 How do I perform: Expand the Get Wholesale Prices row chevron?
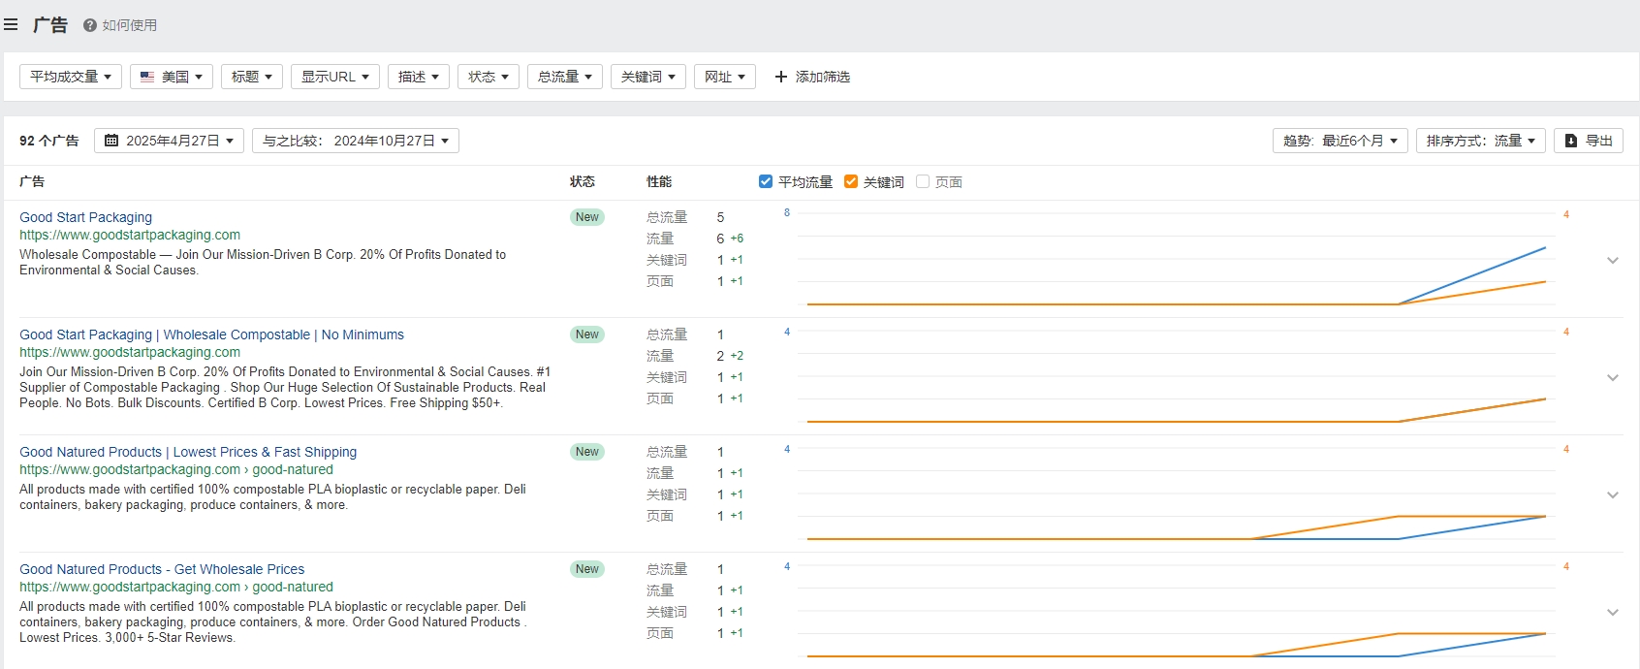point(1613,612)
